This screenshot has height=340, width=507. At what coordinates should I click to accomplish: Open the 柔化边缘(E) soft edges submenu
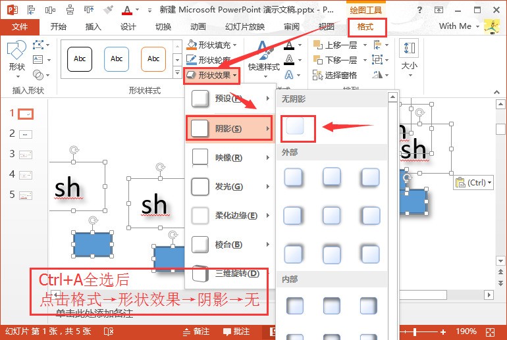point(230,215)
